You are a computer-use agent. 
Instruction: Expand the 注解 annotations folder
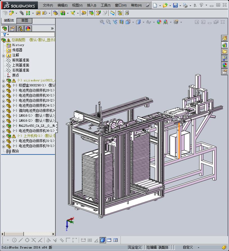3,56
